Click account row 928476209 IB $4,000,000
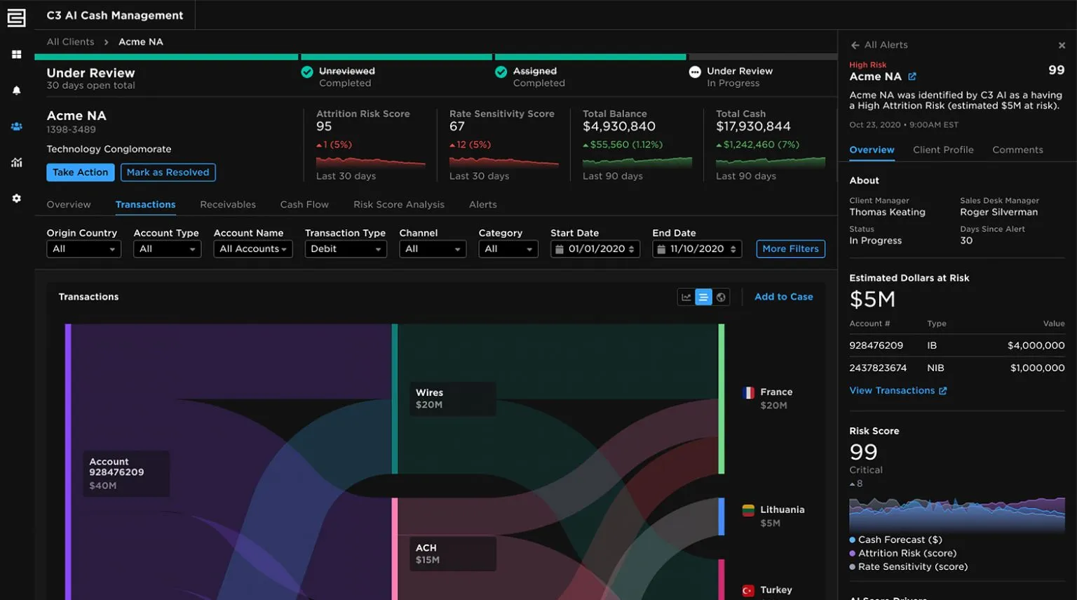Screen dimensions: 1077x600 [956, 346]
